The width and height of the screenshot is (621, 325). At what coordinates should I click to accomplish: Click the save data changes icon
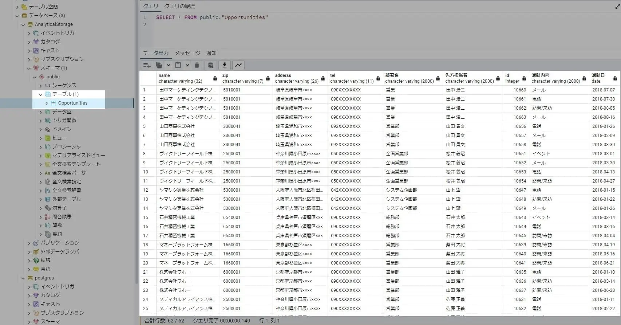pyautogui.click(x=210, y=65)
